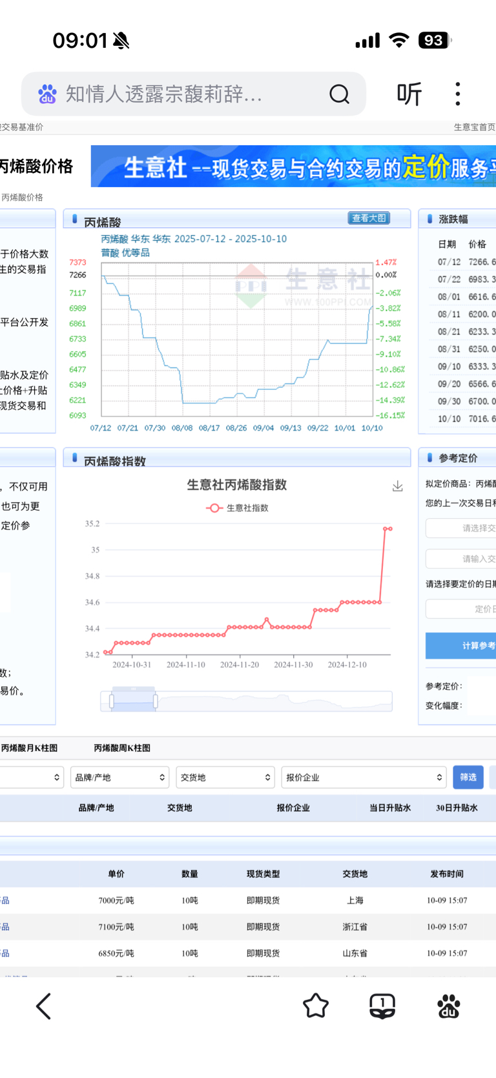Tap the search box text 知情人透露宗馥莉辞
Image resolution: width=496 pixels, height=1078 pixels.
(163, 94)
